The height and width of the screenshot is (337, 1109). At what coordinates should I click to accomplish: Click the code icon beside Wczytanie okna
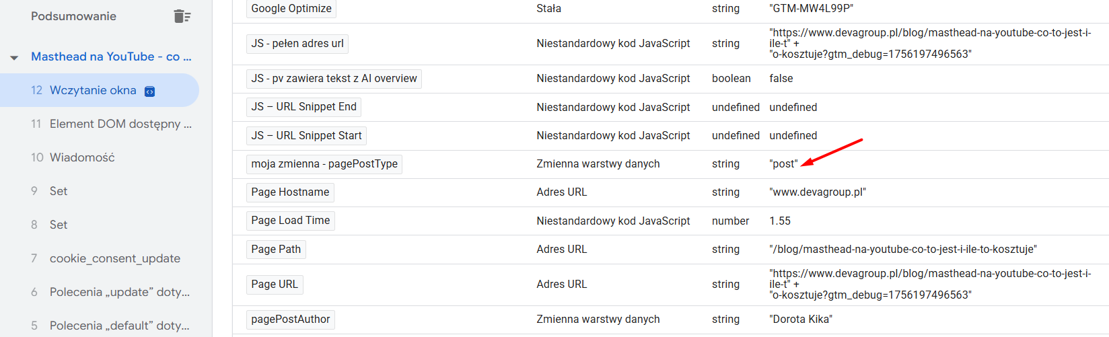[x=150, y=91]
